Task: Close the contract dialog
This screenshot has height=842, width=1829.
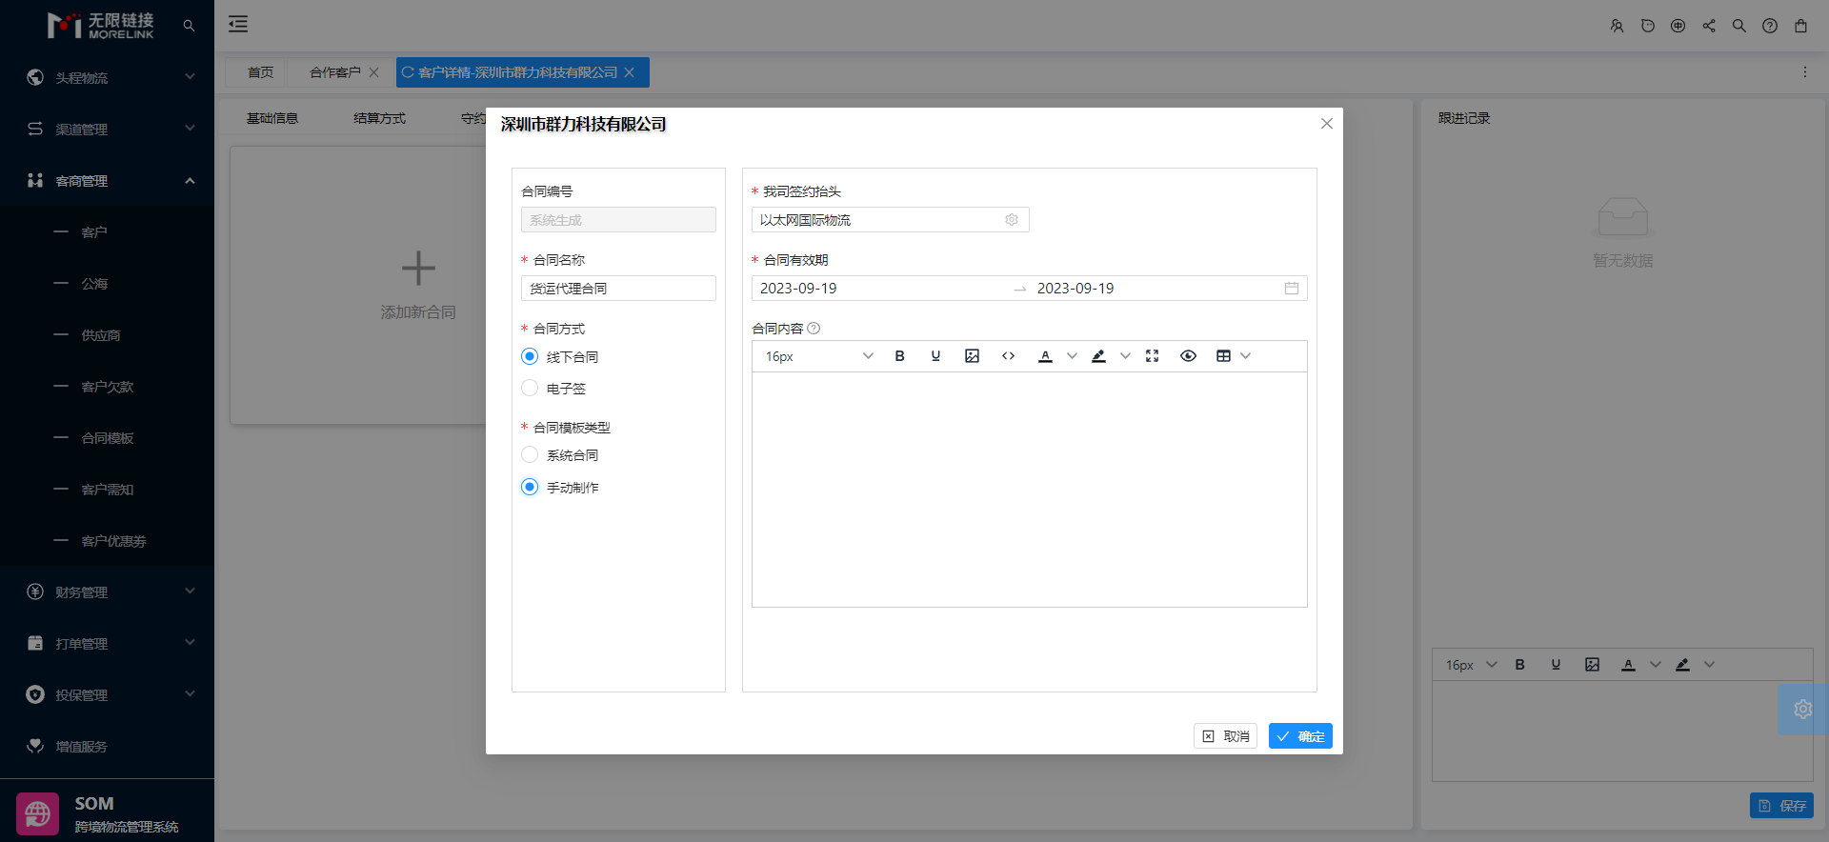Action: pyautogui.click(x=1327, y=124)
